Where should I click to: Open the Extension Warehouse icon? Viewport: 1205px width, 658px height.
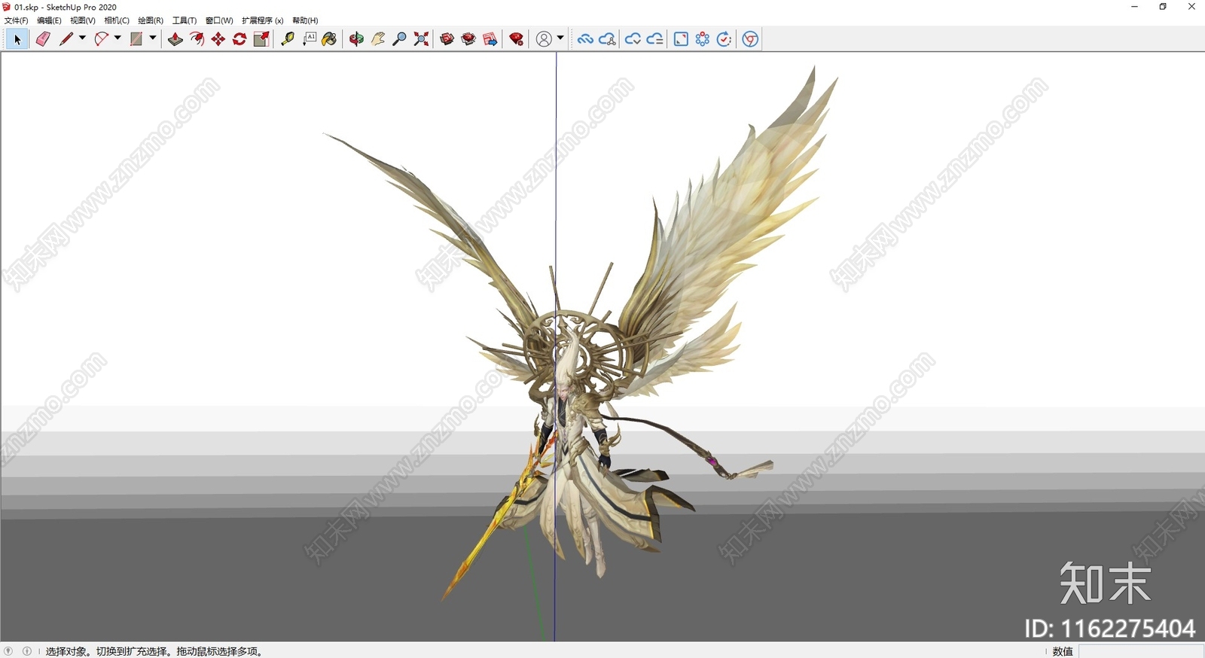pyautogui.click(x=468, y=39)
